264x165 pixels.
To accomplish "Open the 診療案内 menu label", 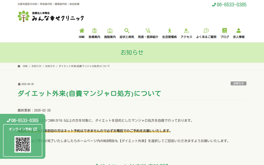I will 94,37.
